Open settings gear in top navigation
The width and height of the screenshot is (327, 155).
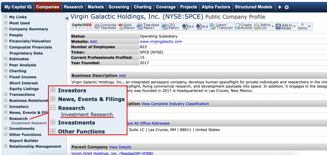click(x=286, y=7)
